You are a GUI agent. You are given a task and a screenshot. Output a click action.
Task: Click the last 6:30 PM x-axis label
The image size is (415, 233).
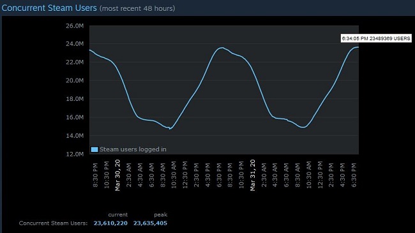coord(354,176)
